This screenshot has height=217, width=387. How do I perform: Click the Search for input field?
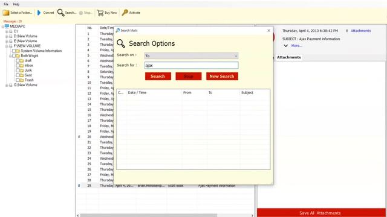click(x=191, y=66)
